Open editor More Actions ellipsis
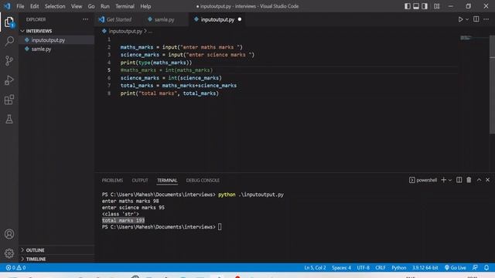495x278 pixels. 486,19
